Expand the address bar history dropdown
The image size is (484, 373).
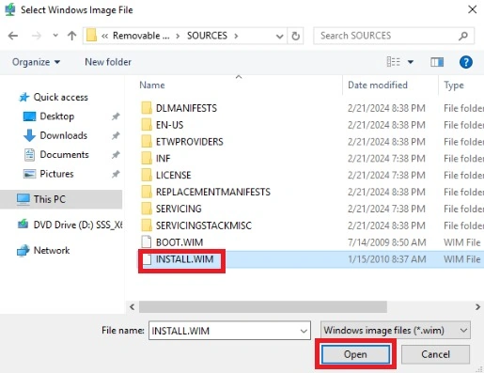click(279, 36)
